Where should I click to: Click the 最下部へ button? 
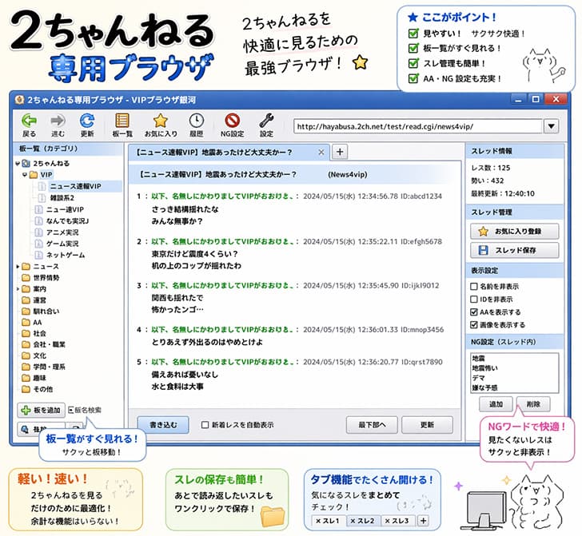372,425
